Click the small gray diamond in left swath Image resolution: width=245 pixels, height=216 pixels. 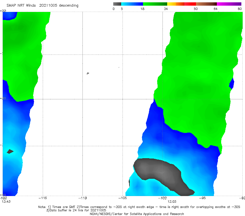10,152
